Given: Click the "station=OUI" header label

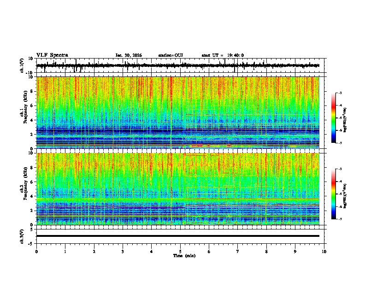Looking at the screenshot, I should [171, 55].
